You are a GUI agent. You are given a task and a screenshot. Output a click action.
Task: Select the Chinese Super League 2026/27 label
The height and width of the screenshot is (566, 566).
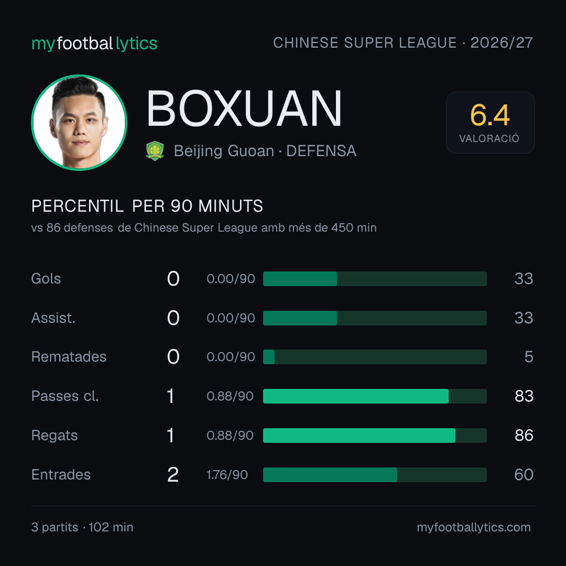click(x=403, y=43)
